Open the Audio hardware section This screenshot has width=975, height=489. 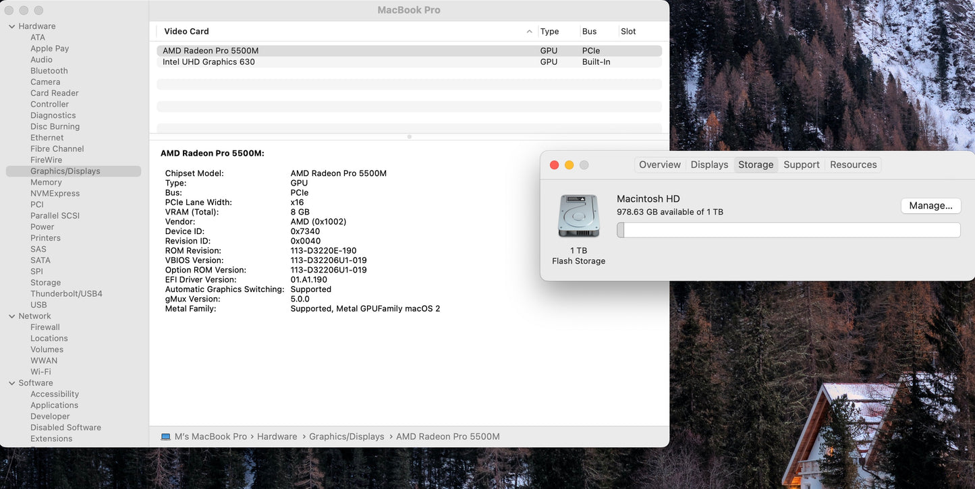tap(41, 59)
